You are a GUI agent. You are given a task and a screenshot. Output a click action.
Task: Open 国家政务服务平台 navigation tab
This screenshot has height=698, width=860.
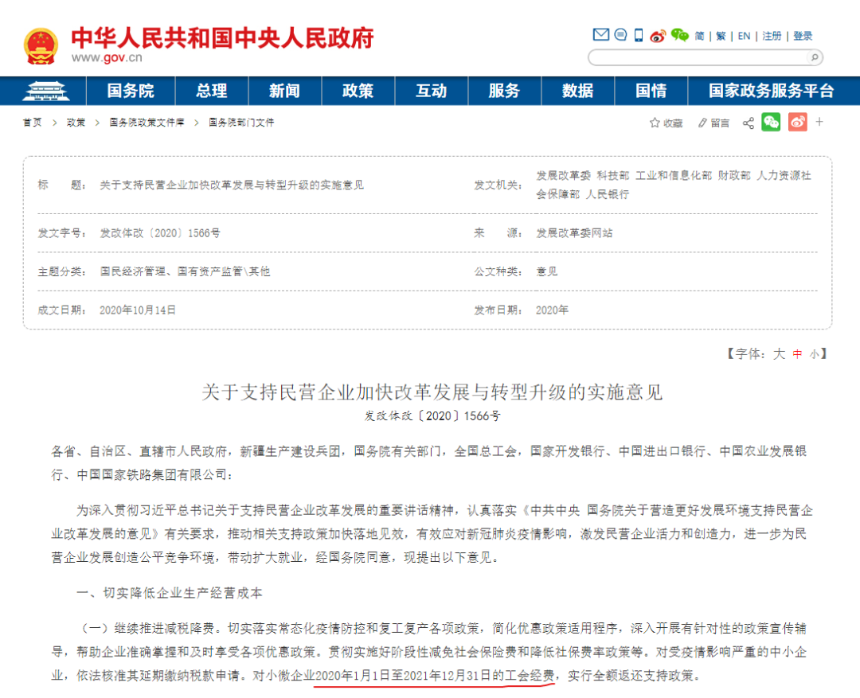click(x=771, y=91)
